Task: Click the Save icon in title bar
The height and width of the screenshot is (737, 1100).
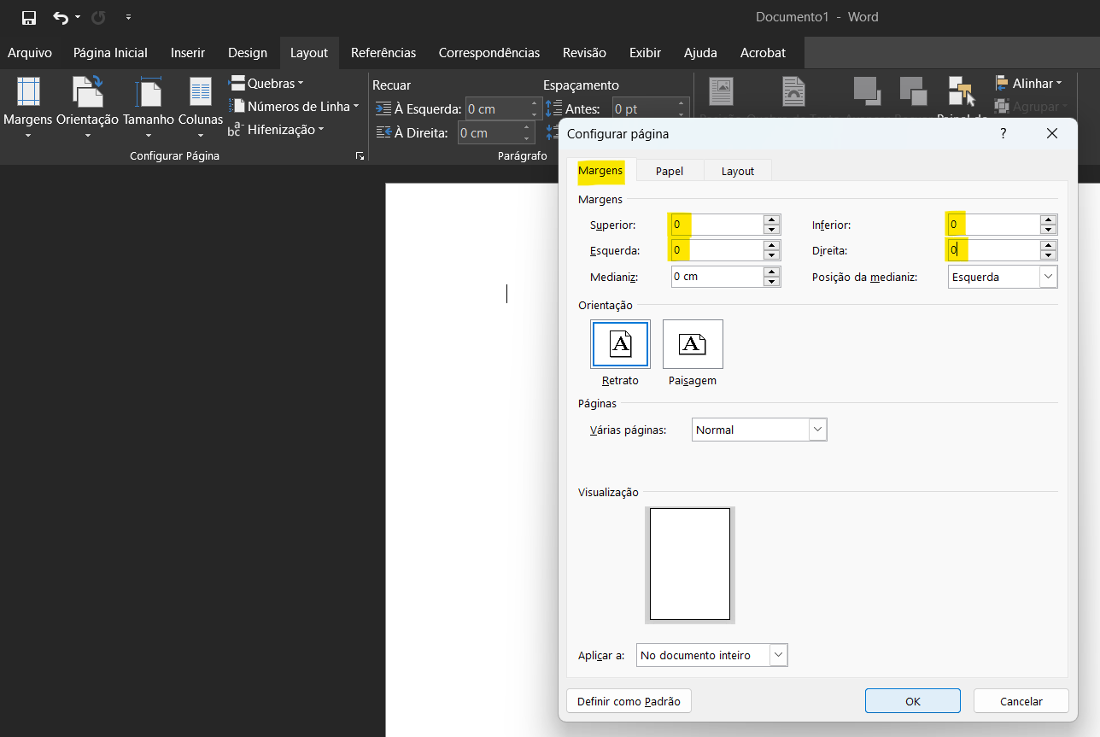Action: pos(29,17)
